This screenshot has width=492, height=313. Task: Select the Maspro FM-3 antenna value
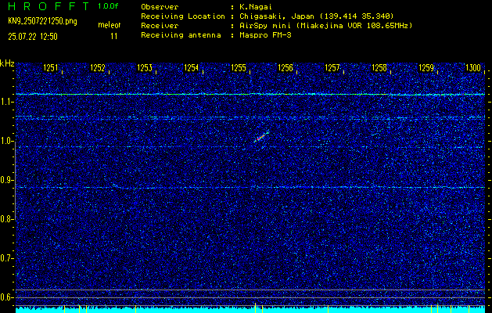(266, 35)
